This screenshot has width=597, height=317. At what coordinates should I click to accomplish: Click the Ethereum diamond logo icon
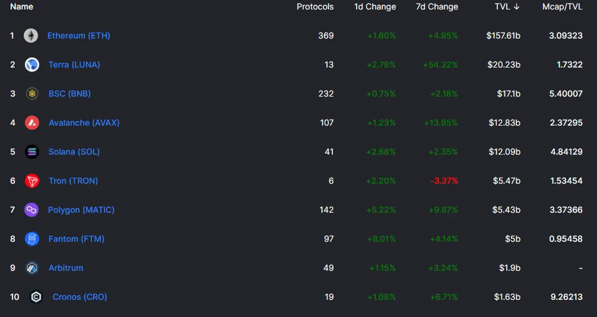tap(31, 36)
